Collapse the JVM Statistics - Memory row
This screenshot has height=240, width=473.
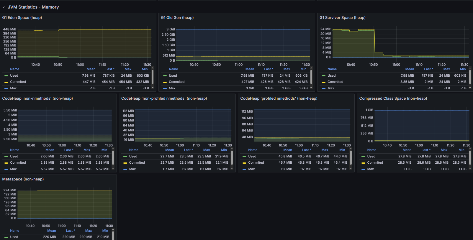4,7
